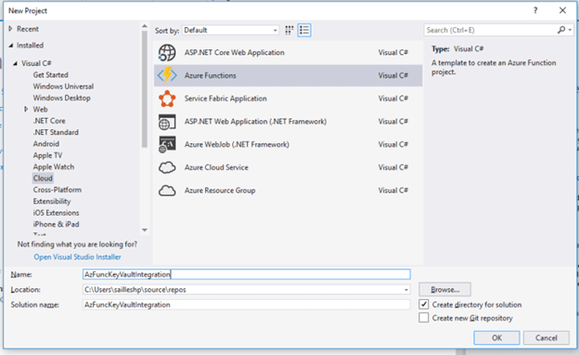Click the ASP.NET Web Application (.NET Framework) icon
579x355 pixels.
(x=167, y=122)
